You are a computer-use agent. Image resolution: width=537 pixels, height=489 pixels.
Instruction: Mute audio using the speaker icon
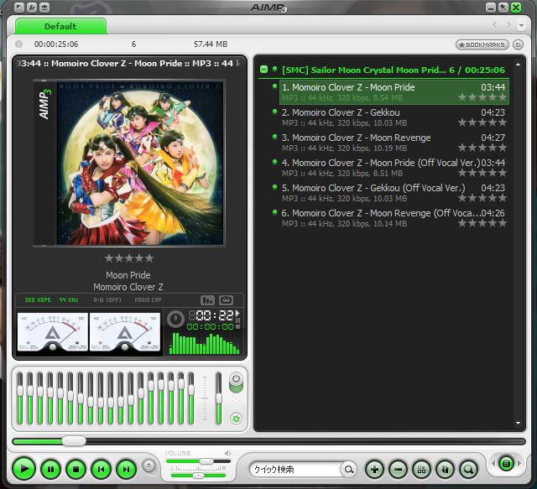(227, 453)
